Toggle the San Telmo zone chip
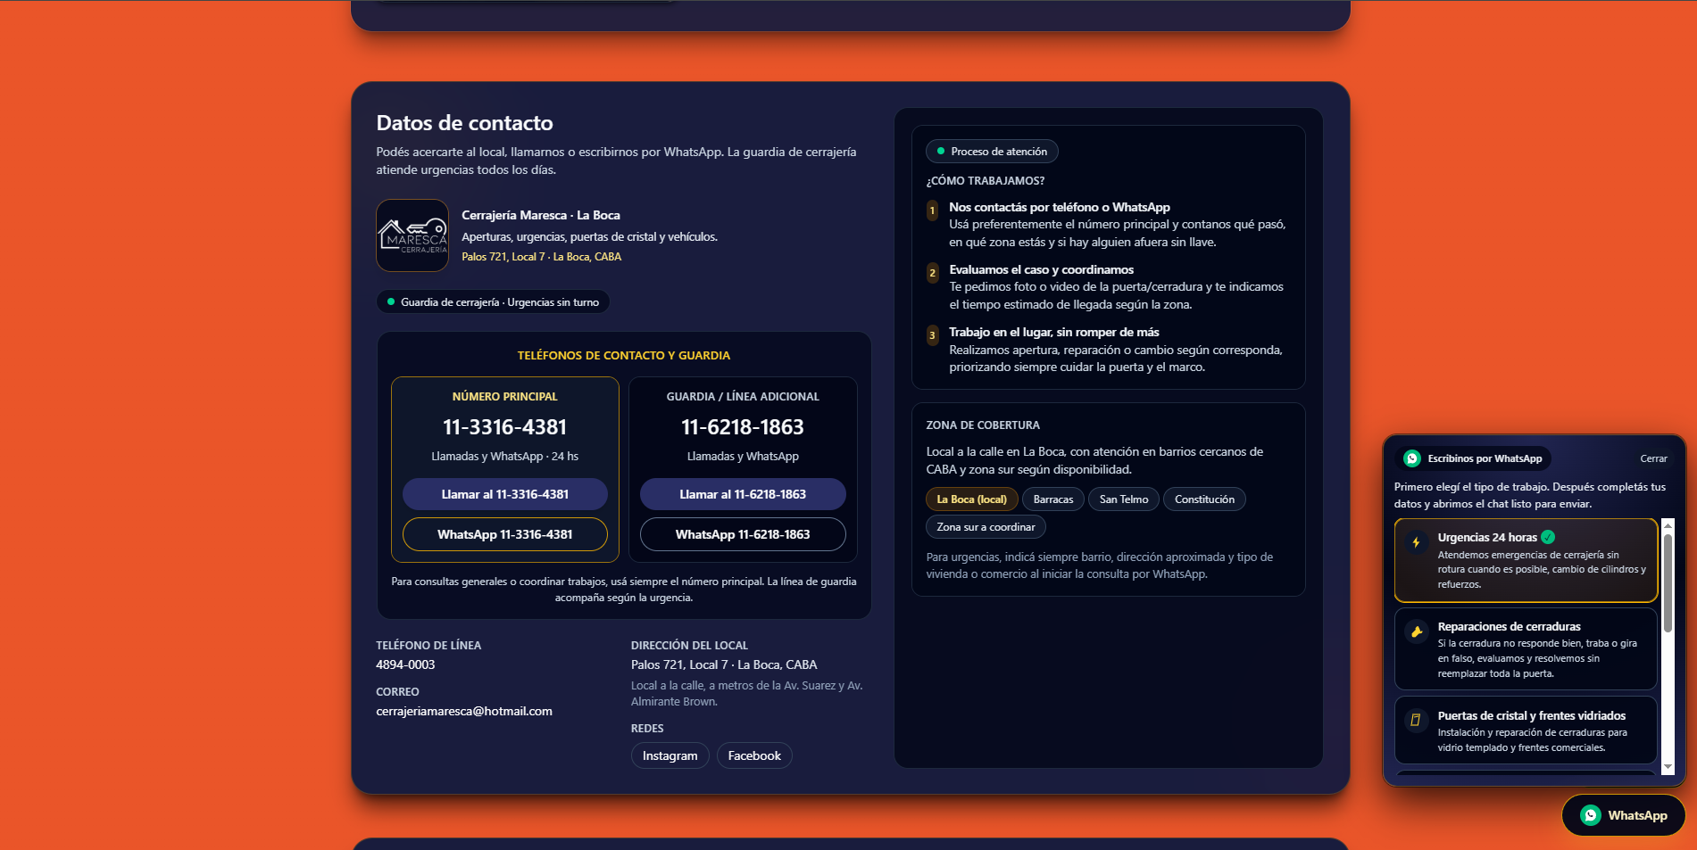 pyautogui.click(x=1123, y=499)
